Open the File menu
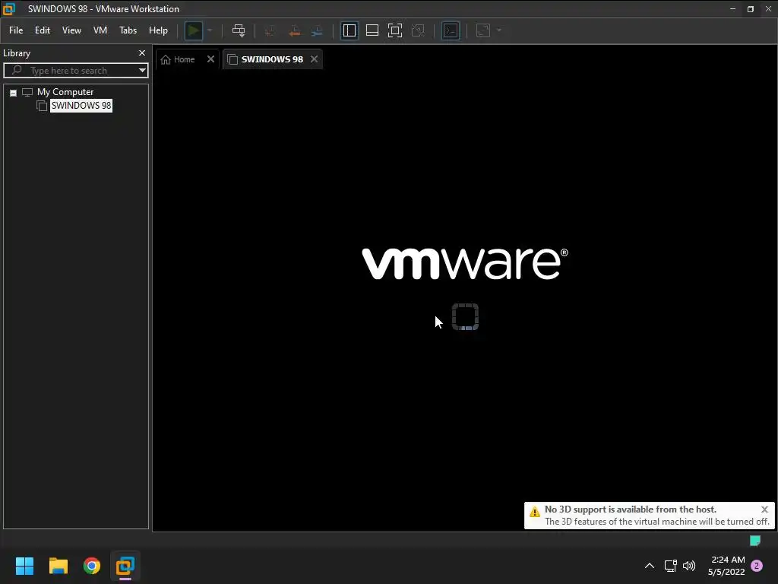This screenshot has width=778, height=584. [16, 30]
